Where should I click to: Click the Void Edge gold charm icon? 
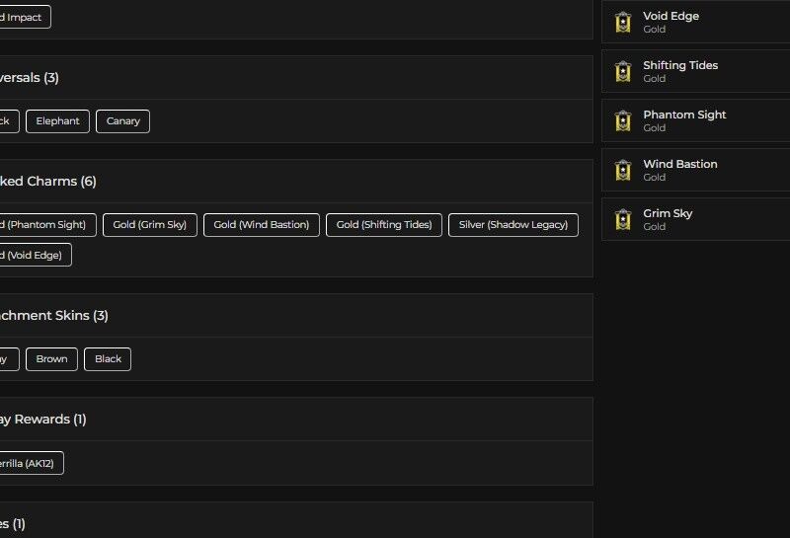622,22
